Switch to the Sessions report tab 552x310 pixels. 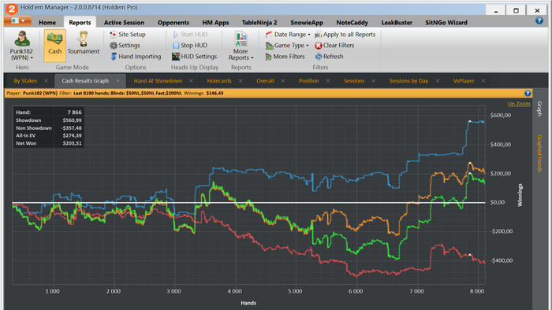pyautogui.click(x=354, y=81)
